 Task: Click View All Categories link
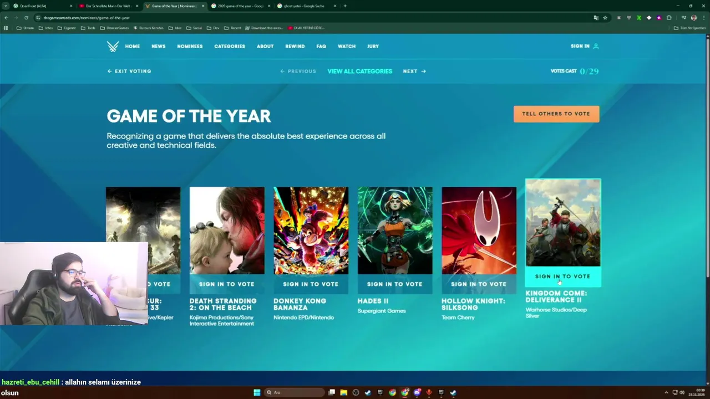pos(359,71)
